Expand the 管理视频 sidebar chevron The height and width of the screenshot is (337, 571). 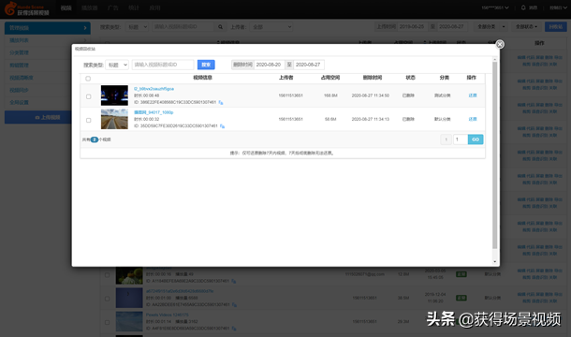(85, 28)
